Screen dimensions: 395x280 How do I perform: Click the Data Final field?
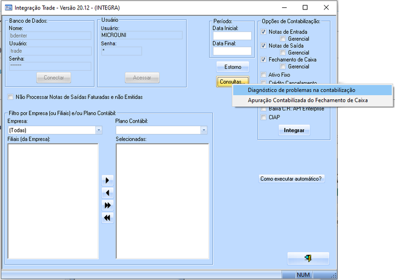[232, 51]
